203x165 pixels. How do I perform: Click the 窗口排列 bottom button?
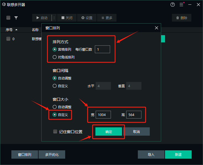25,154
